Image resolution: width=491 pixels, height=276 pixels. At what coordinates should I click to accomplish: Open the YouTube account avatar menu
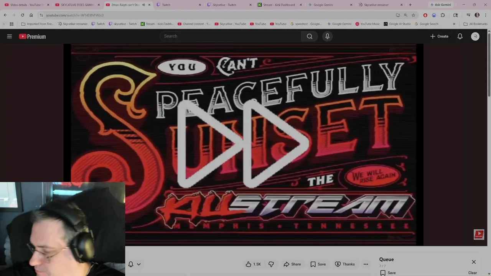point(475,36)
